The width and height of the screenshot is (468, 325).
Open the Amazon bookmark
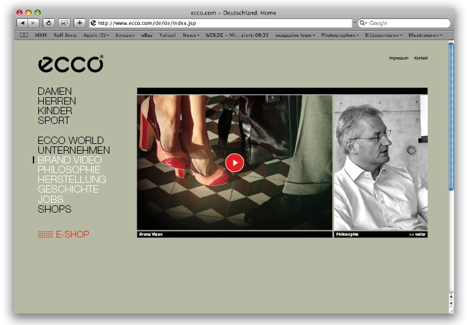pos(125,35)
